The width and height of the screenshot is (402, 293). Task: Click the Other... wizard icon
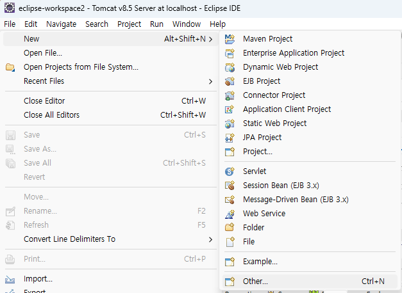pos(230,281)
